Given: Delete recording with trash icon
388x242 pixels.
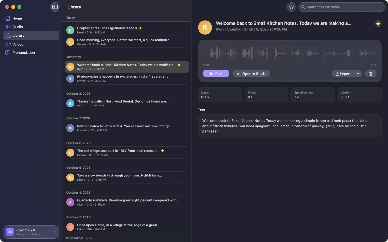Looking at the screenshot, I should pyautogui.click(x=371, y=74).
